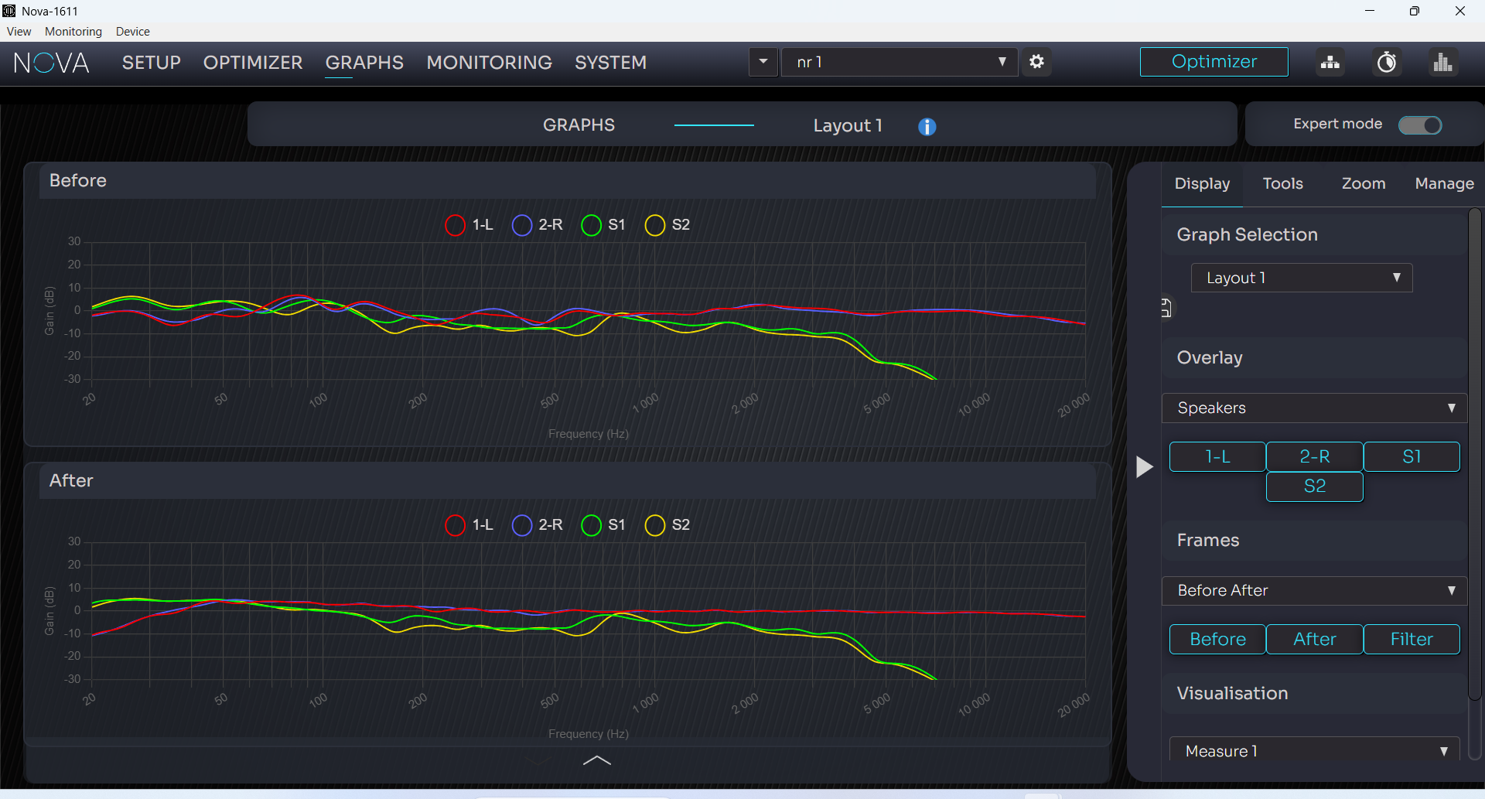Click the "Graph Selection" section heading

[1247, 235]
